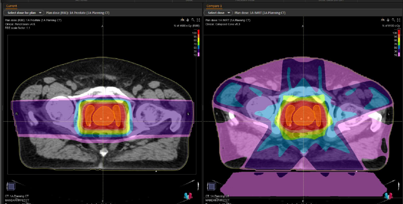Select the pan hand tool in Compare 1 view
The width and height of the screenshot is (403, 204).
click(x=388, y=20)
